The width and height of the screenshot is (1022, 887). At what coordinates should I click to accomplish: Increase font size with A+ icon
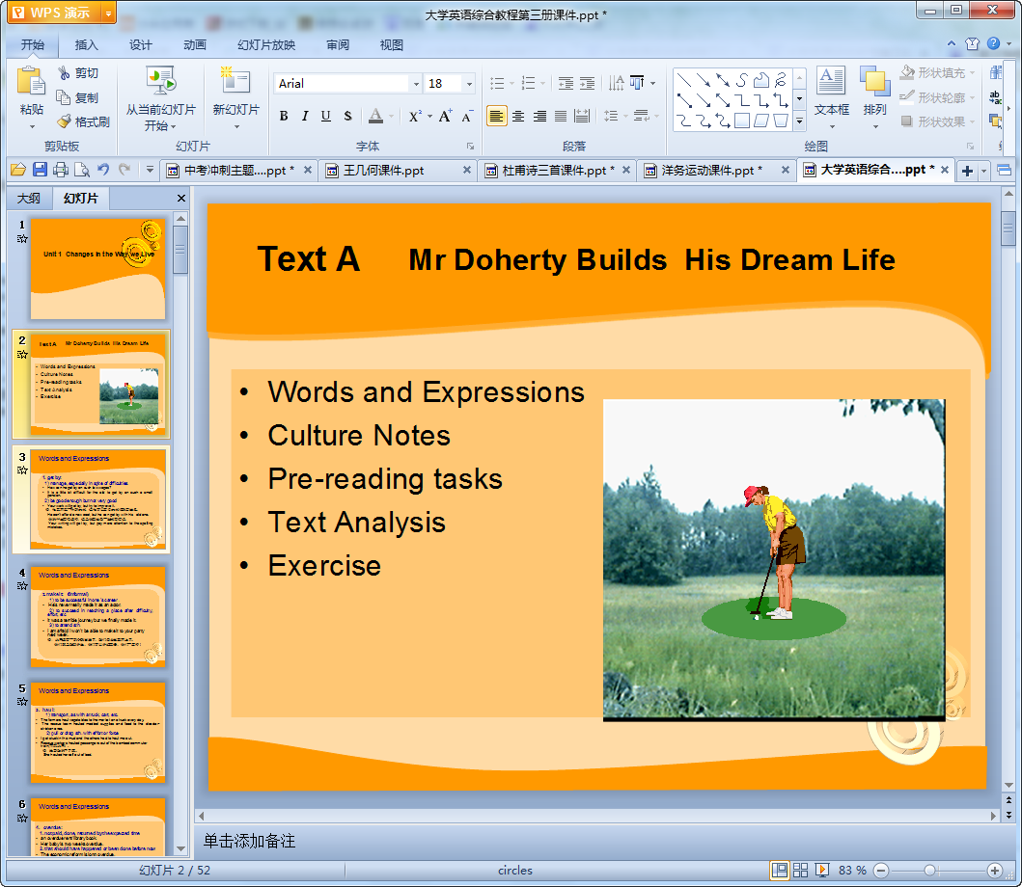445,116
